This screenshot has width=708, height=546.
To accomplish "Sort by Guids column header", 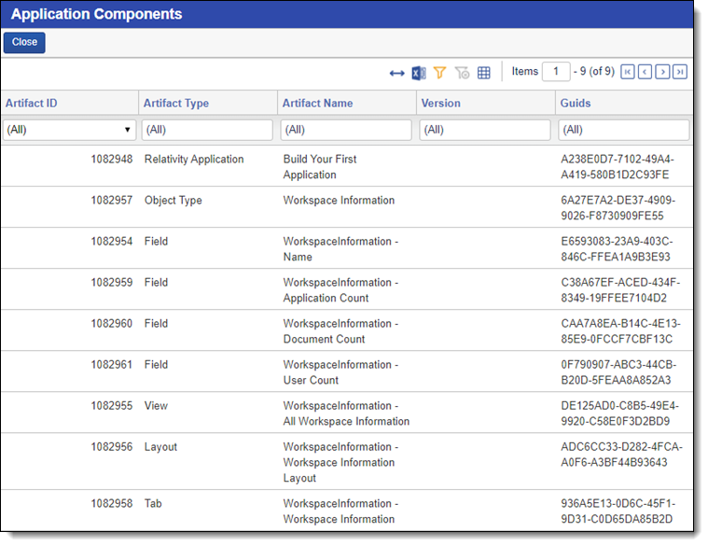I will (x=576, y=103).
